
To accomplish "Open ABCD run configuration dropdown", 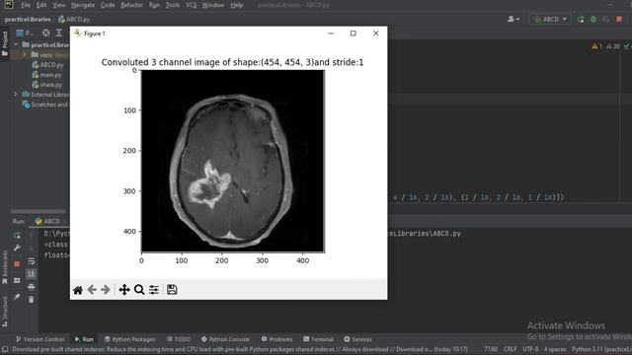I will [550, 20].
